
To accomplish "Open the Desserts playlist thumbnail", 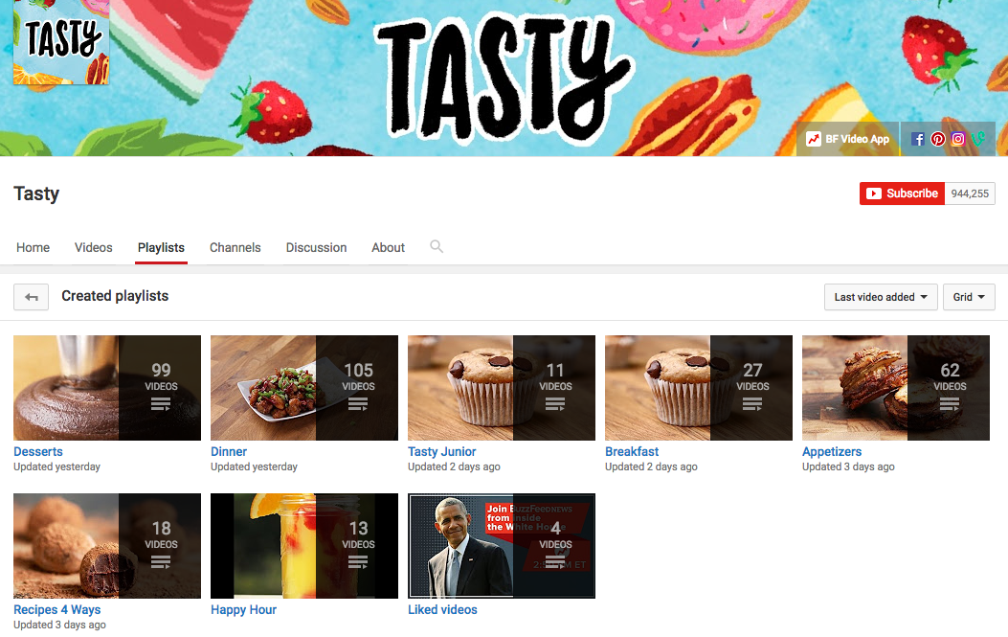I will (x=107, y=388).
